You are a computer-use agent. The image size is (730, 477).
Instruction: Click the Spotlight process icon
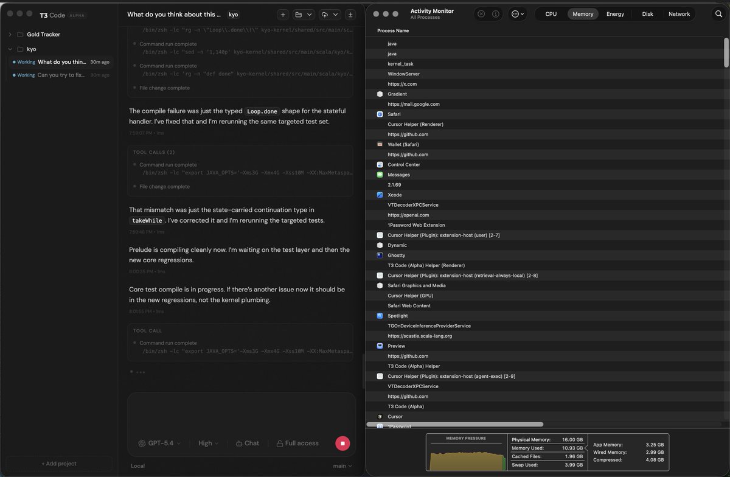(x=380, y=316)
